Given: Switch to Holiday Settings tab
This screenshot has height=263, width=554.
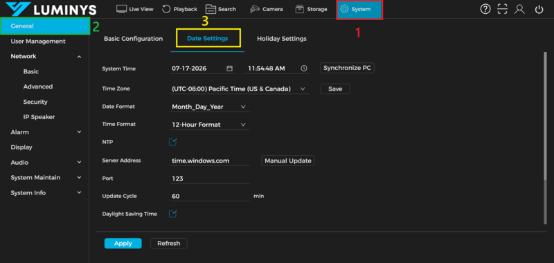Looking at the screenshot, I should click(282, 39).
